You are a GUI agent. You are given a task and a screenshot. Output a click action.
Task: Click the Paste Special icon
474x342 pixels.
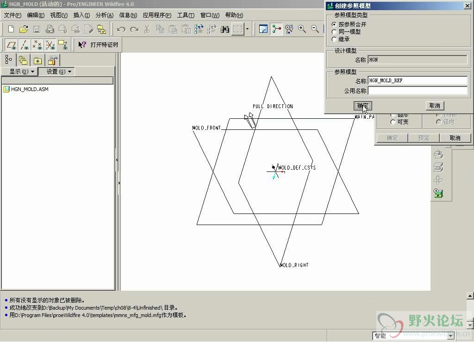point(186,29)
